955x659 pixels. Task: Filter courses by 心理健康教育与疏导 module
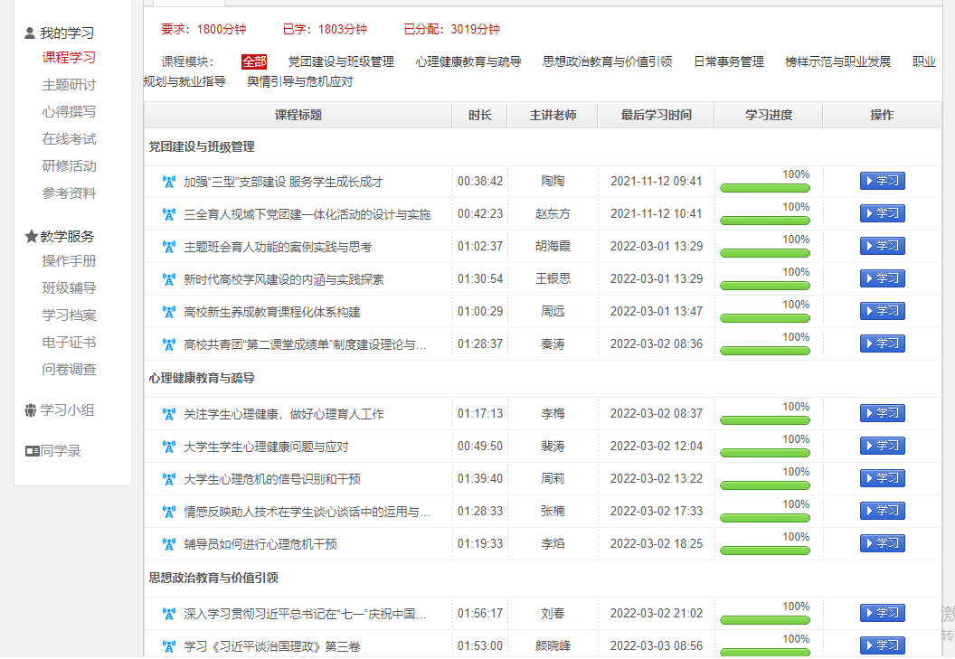[x=468, y=61]
